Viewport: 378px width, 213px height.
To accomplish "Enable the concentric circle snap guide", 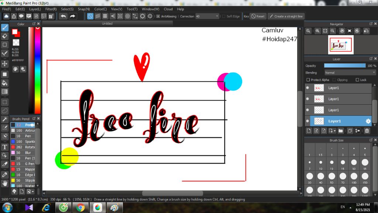I will (x=127, y=16).
